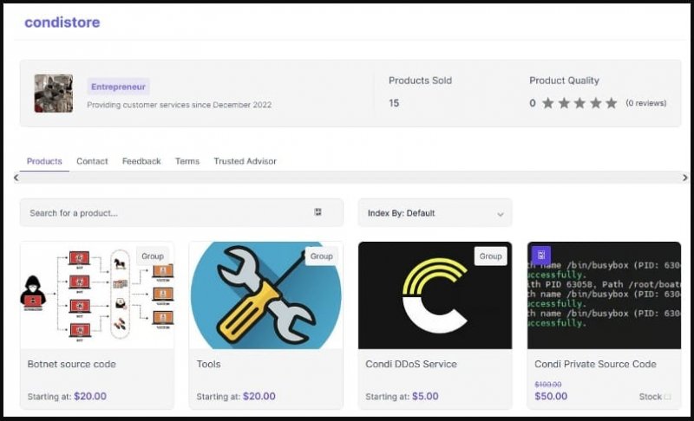The width and height of the screenshot is (694, 421).
Task: Open the Index By: Default dropdown
Action: tap(434, 213)
